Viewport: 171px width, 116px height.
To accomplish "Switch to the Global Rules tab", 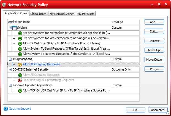I will coord(38,14).
